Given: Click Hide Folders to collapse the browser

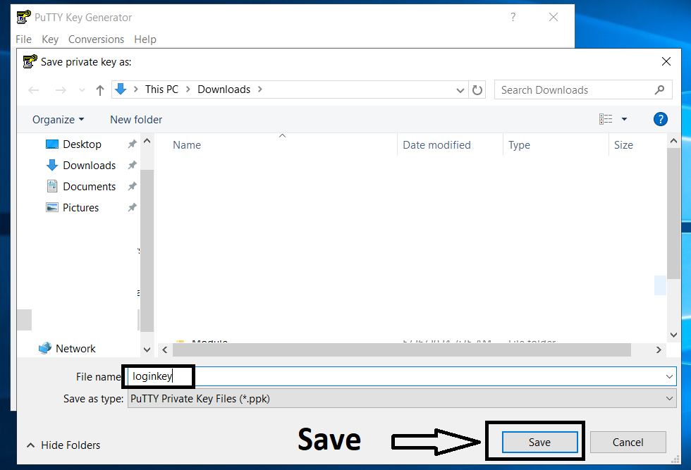Looking at the screenshot, I should [x=63, y=445].
